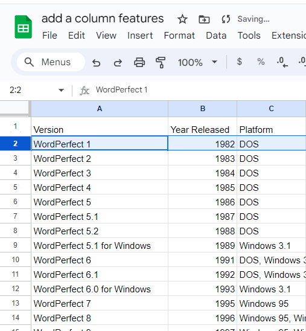Open the name box dropdown arrow

pyautogui.click(x=61, y=91)
